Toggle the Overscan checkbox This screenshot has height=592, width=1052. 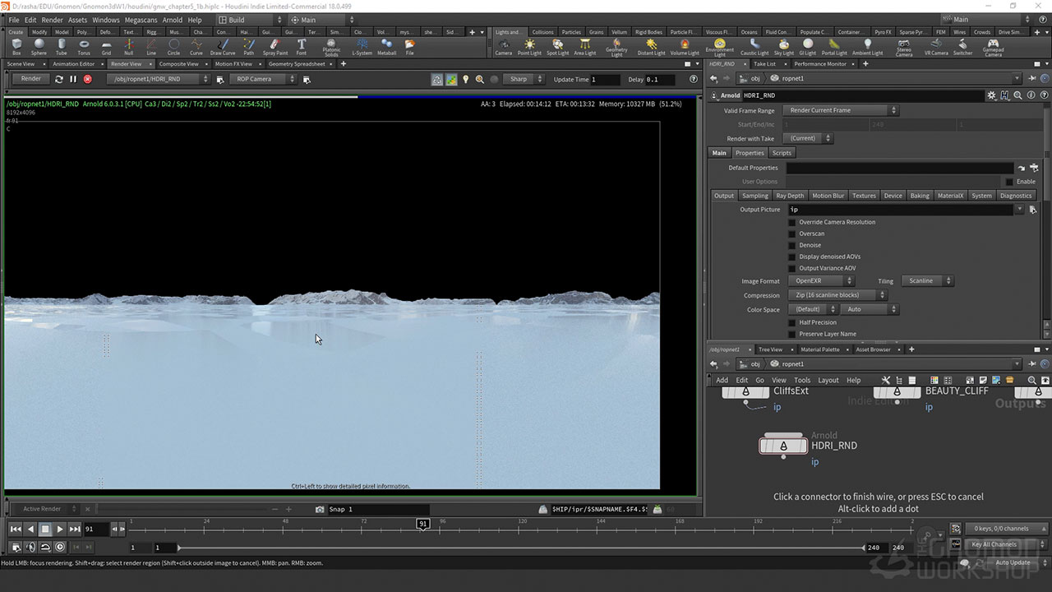pyautogui.click(x=792, y=234)
